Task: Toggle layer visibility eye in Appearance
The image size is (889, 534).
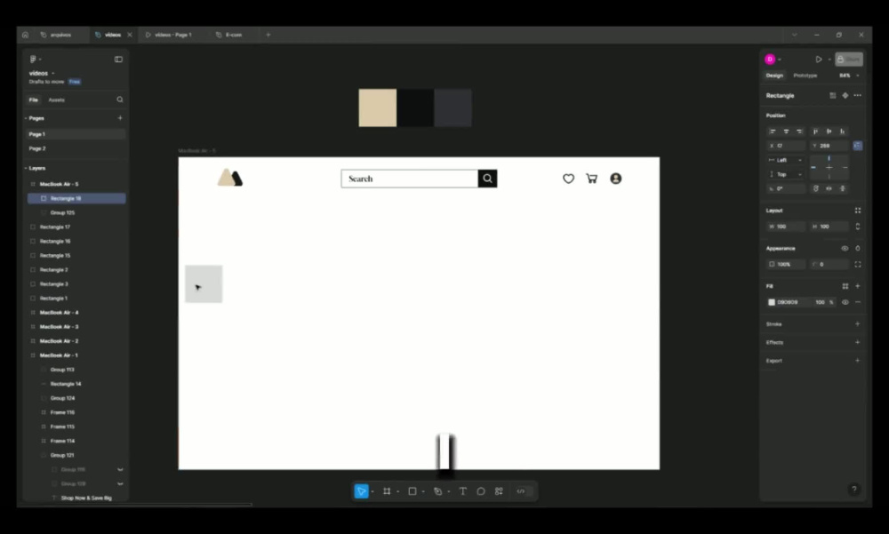Action: tap(845, 248)
